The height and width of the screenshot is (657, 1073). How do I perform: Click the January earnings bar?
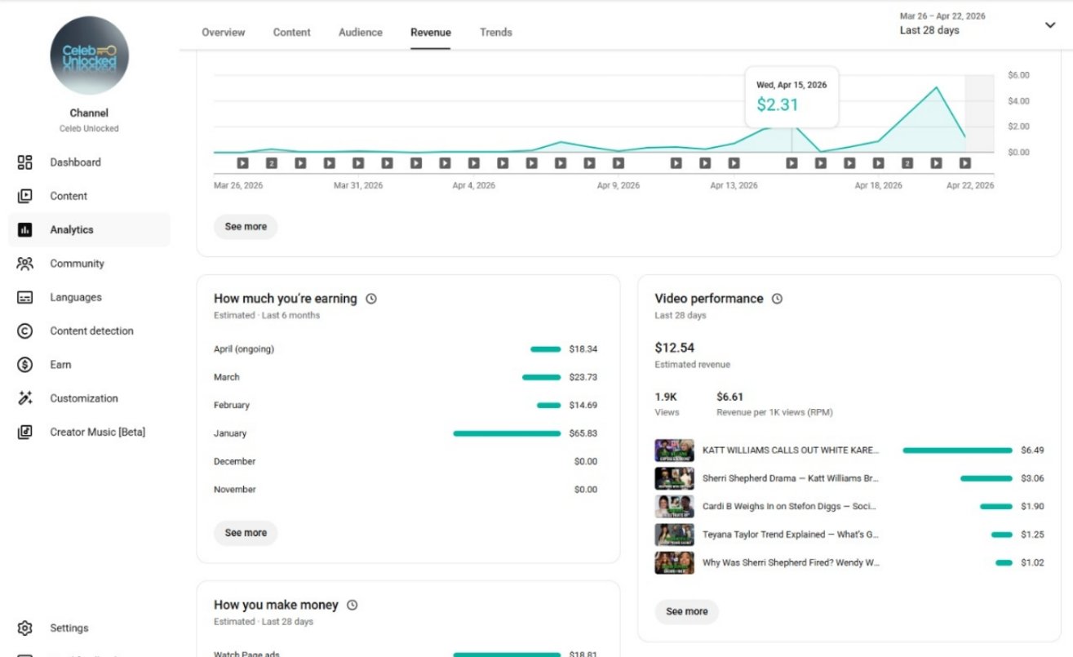[x=507, y=433]
